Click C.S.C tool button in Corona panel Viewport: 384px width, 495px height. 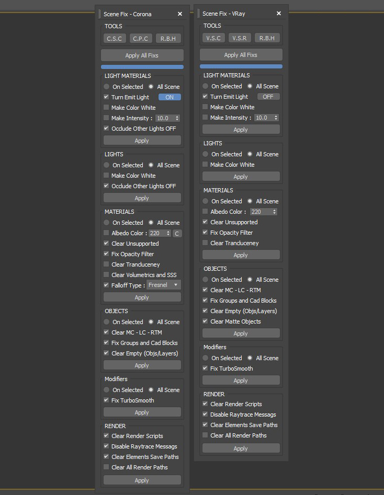115,39
